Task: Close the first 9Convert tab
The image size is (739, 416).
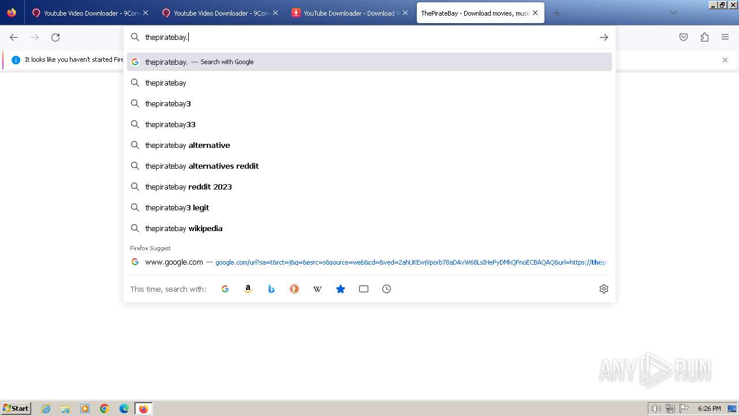Action: pyautogui.click(x=145, y=13)
